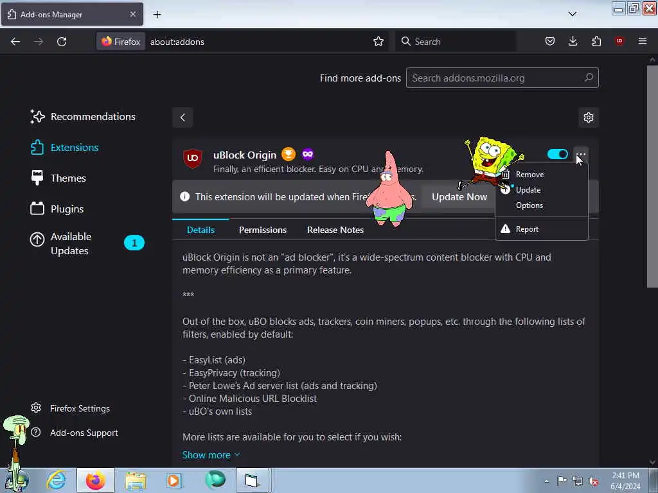This screenshot has width=658, height=493.
Task: Switch to the Permissions tab
Action: coord(263,230)
